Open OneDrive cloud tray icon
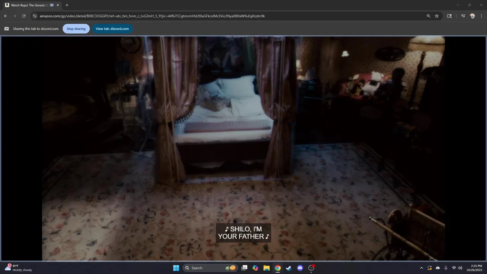 pos(438,268)
